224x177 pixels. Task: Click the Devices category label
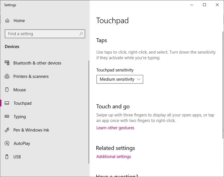pos(12,47)
